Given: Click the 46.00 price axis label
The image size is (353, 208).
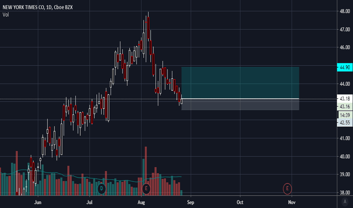Looking at the screenshot, I should (x=345, y=47).
